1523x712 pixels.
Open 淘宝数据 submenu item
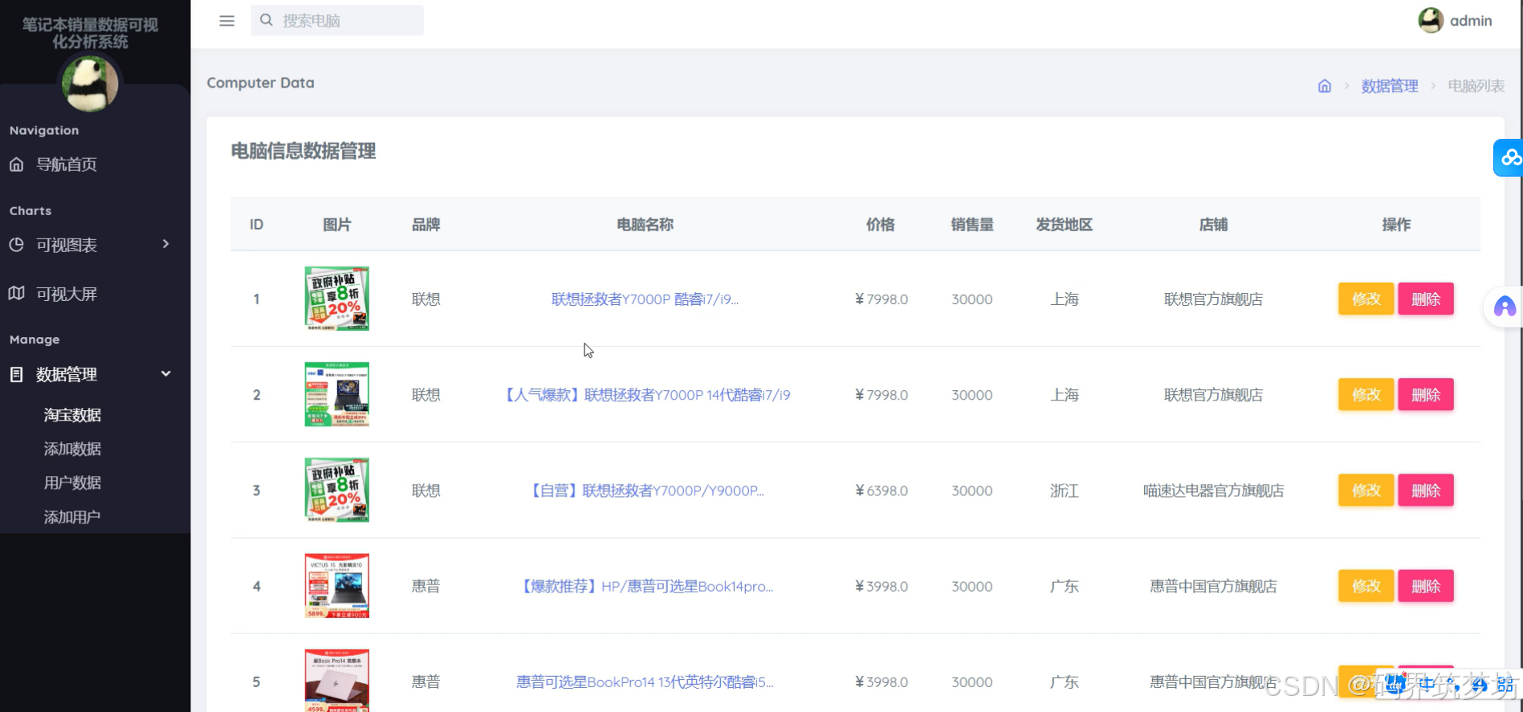(72, 415)
